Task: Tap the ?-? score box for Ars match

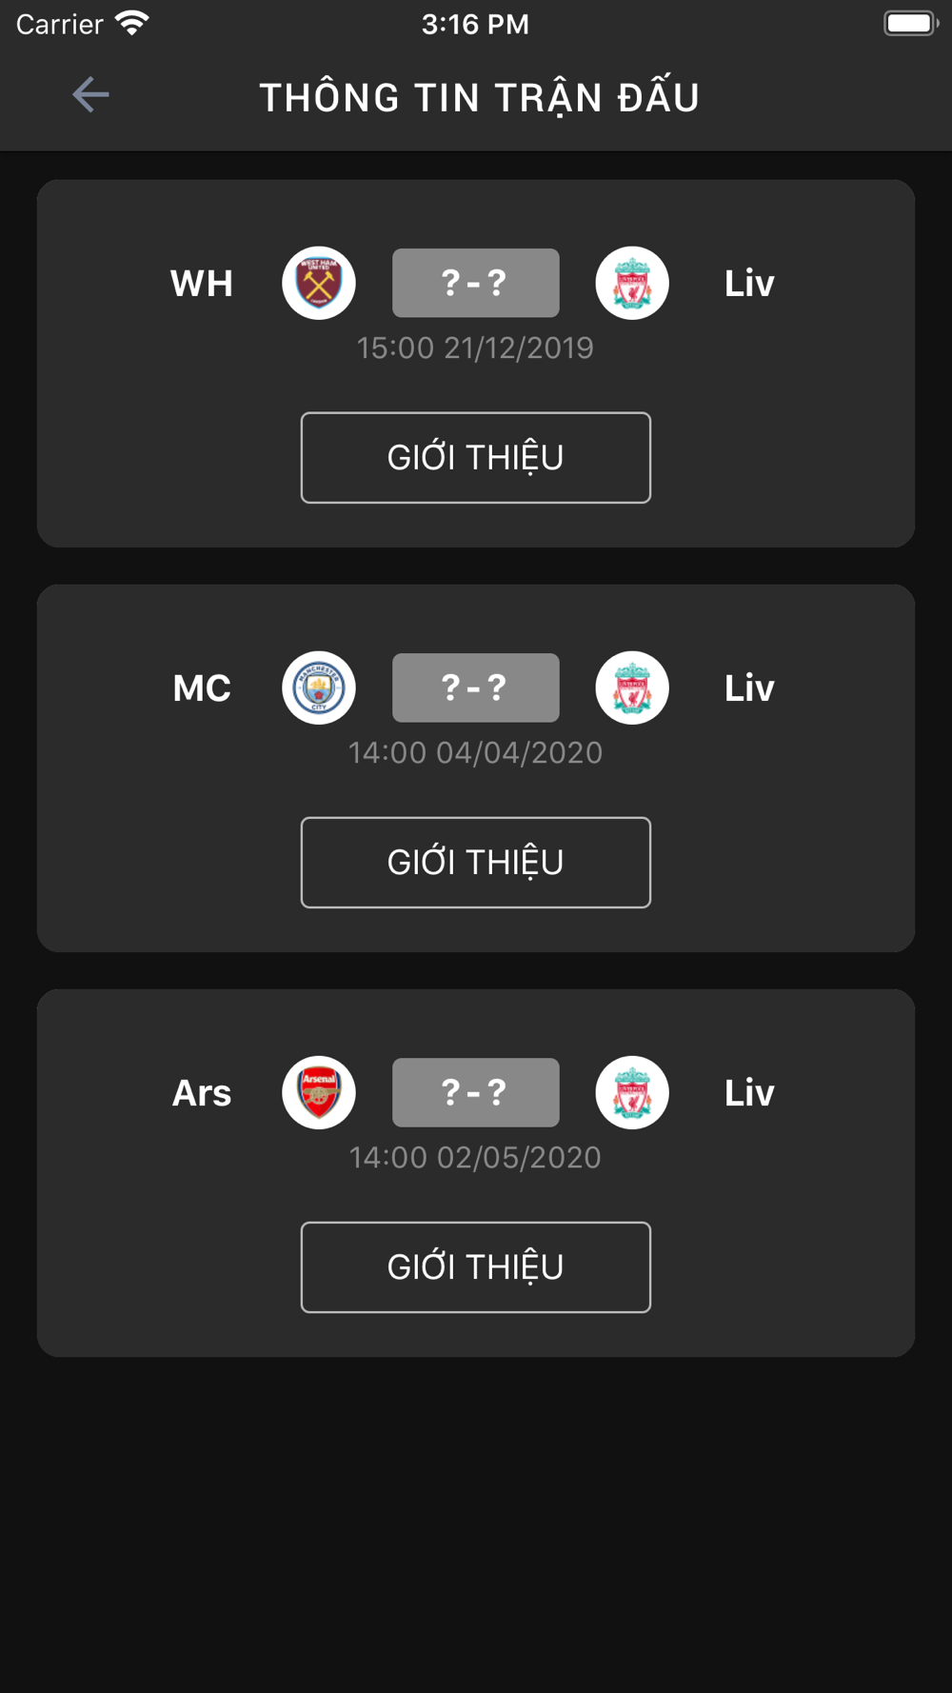Action: pos(476,1092)
